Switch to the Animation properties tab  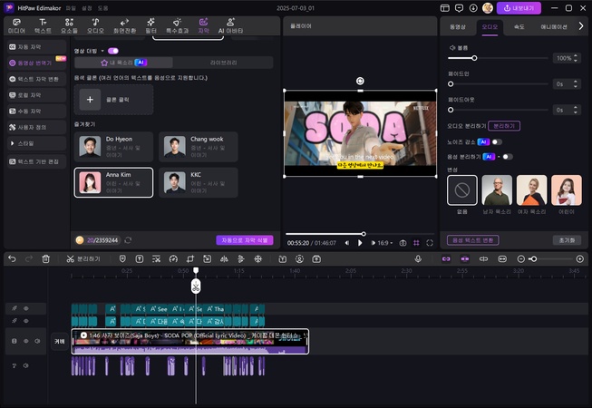pos(554,27)
